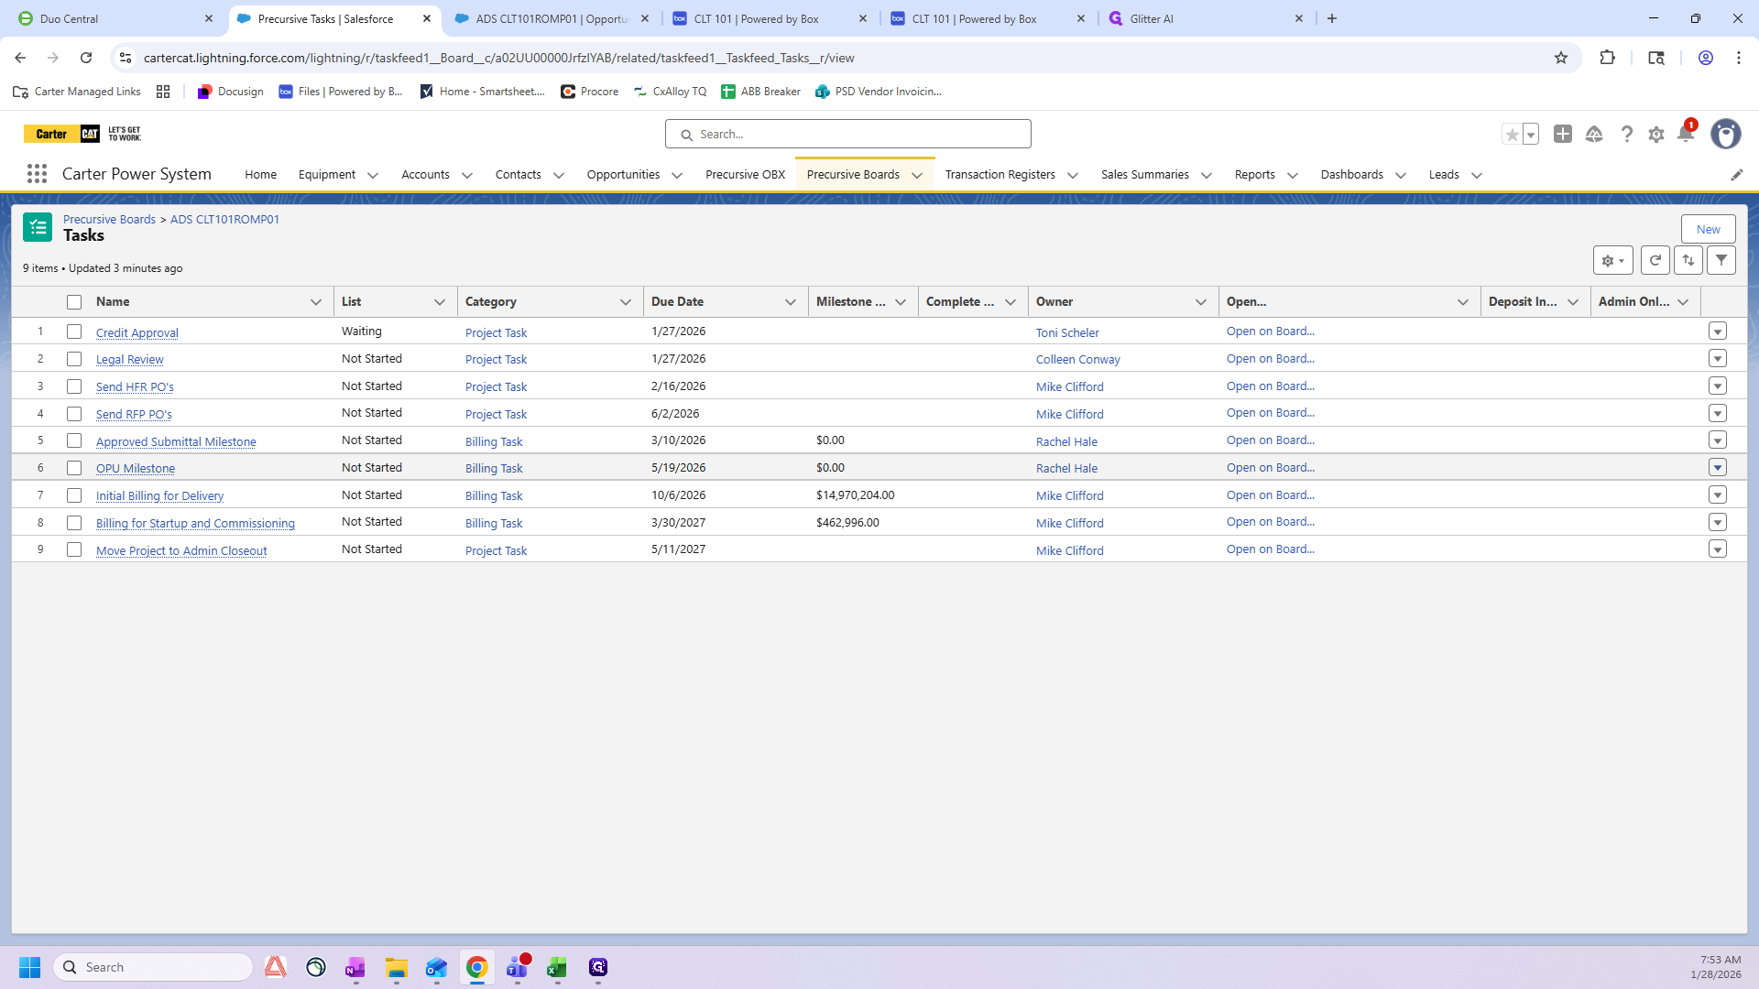Screen dimensions: 1759x989
Task: Open Salesforce Setup gear icon
Action: click(x=1655, y=135)
